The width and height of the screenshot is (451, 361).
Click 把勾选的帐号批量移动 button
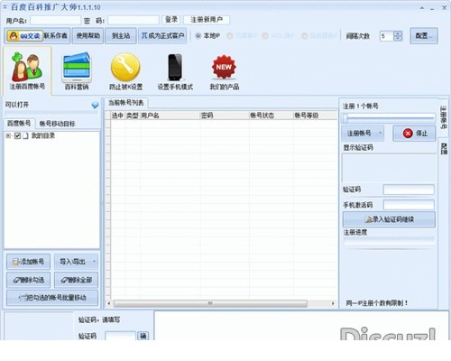point(52,298)
